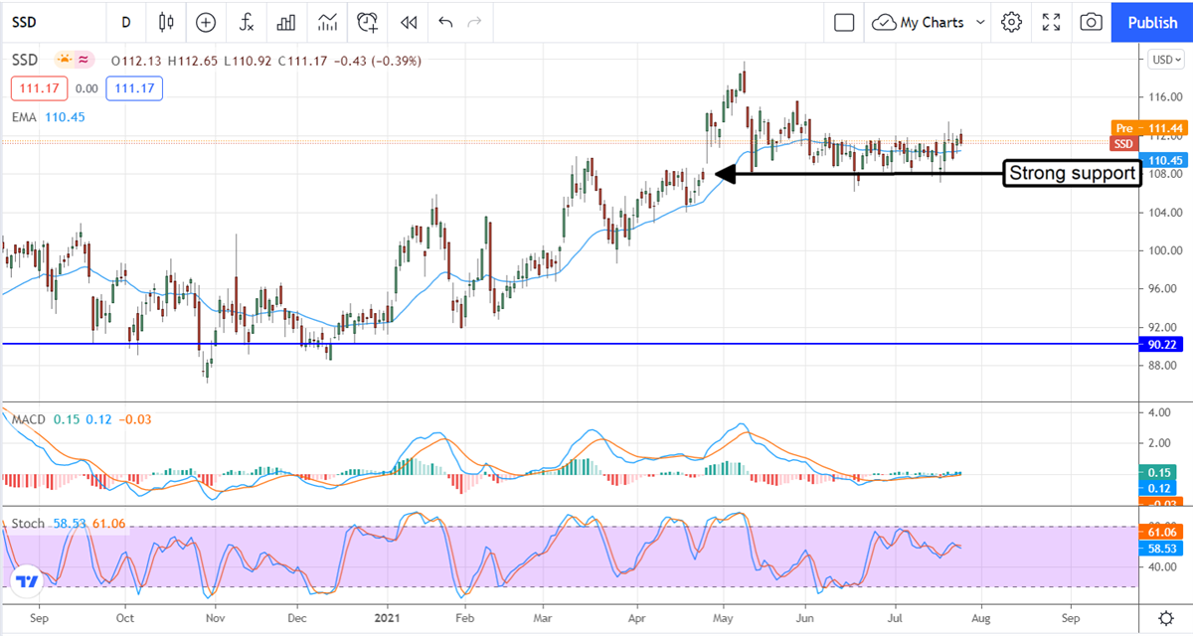Take a snapshot with camera icon
The image size is (1193, 636).
coord(1092,22)
